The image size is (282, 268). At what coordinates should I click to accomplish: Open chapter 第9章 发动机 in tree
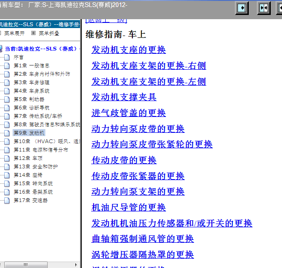tap(29, 133)
